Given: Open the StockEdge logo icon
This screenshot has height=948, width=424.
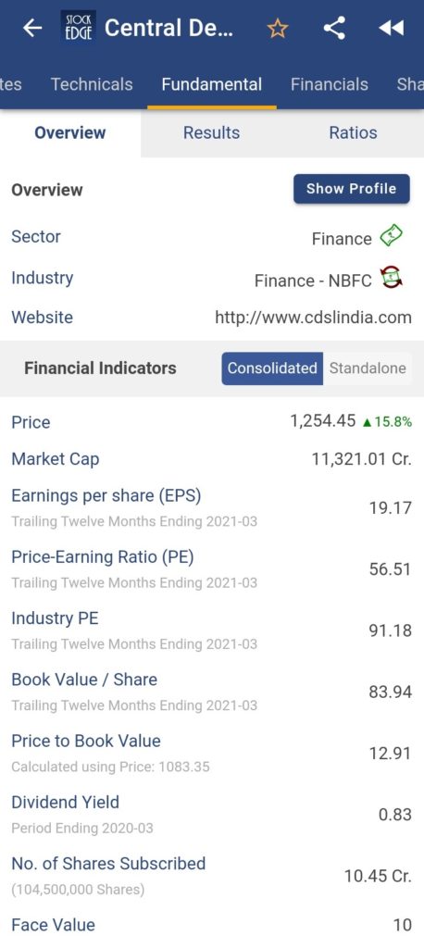Looking at the screenshot, I should coord(79,27).
